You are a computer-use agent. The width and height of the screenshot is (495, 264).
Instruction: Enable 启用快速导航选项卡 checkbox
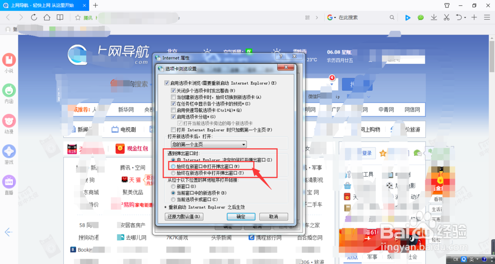(173, 110)
